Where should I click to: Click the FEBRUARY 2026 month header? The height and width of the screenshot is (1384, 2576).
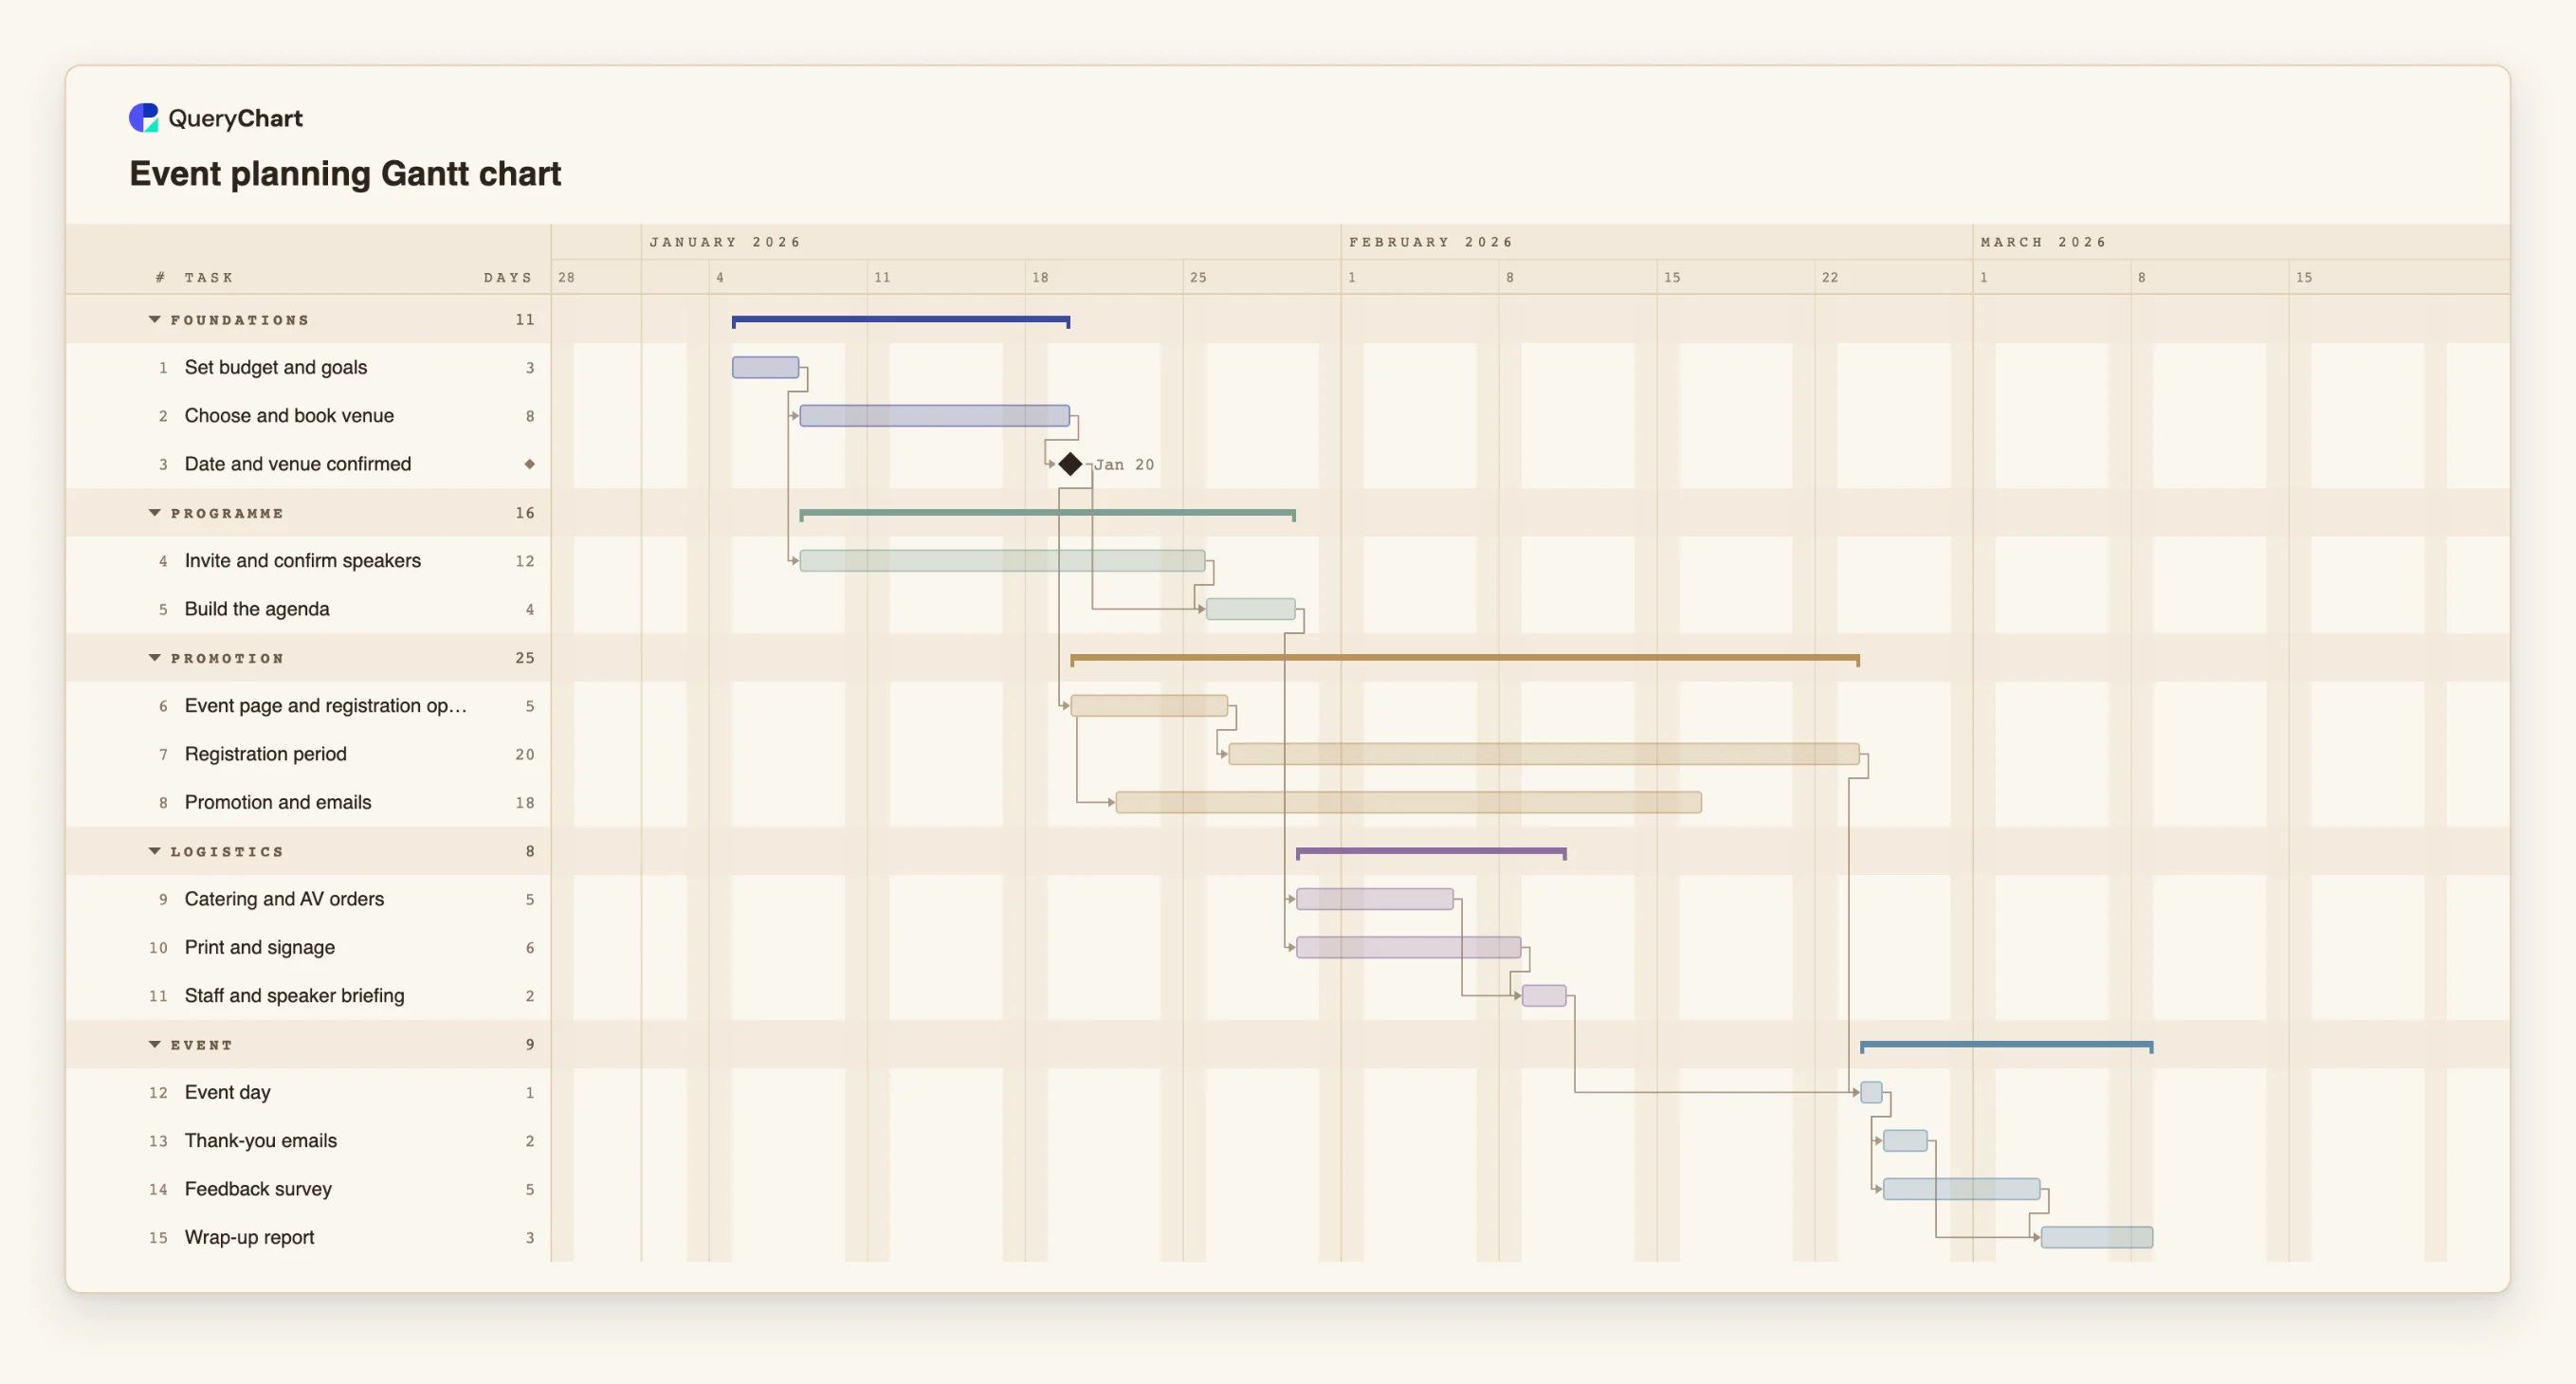coord(1431,242)
